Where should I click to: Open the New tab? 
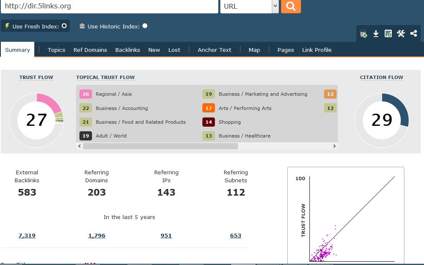154,50
